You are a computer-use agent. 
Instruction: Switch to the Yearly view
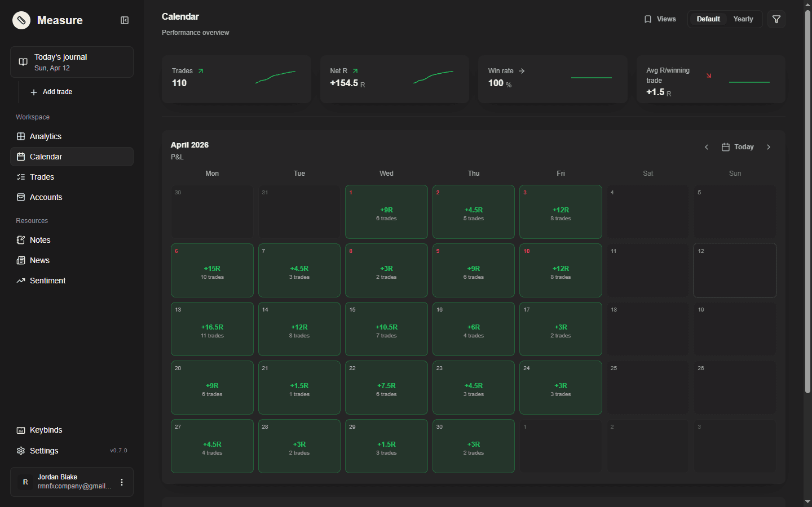[743, 19]
